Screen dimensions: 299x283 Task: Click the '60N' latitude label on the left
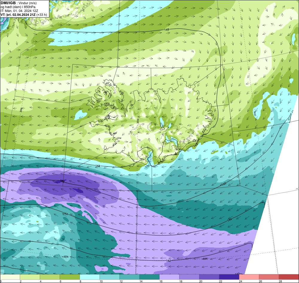[x=66, y=257]
